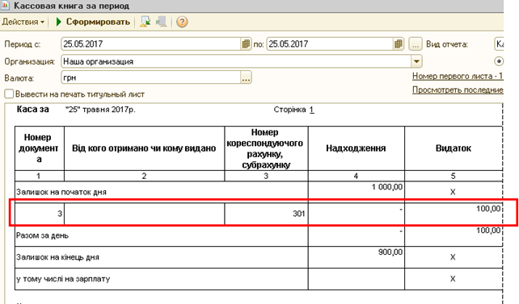Click the по end date field

330,44
